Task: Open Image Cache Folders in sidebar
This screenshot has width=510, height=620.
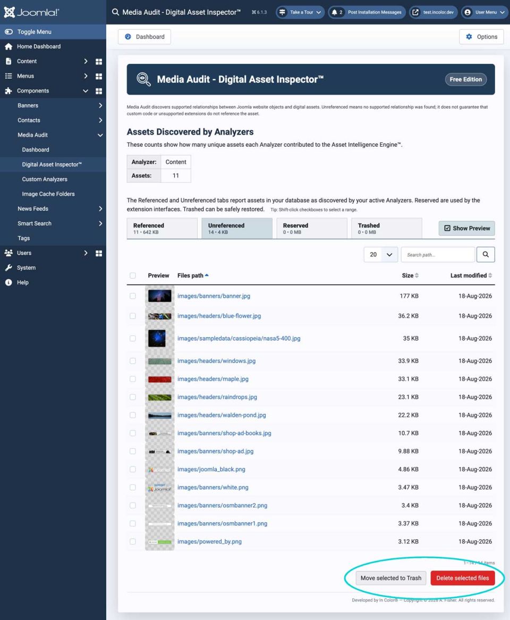Action: coord(48,194)
